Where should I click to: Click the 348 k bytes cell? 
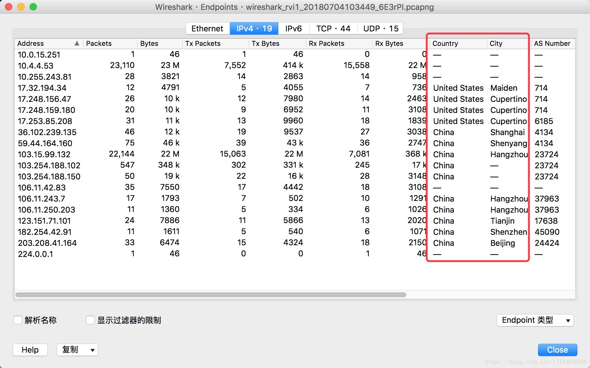pos(169,165)
